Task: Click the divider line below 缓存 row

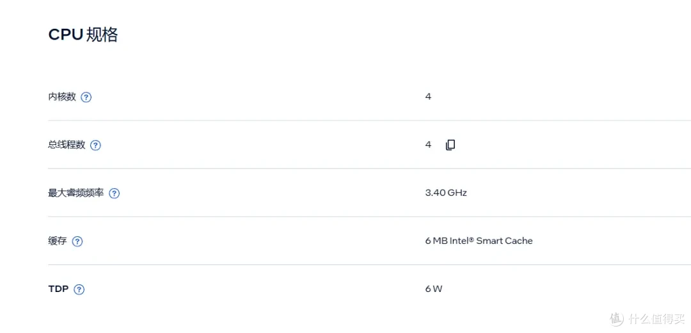Action: click(x=369, y=264)
